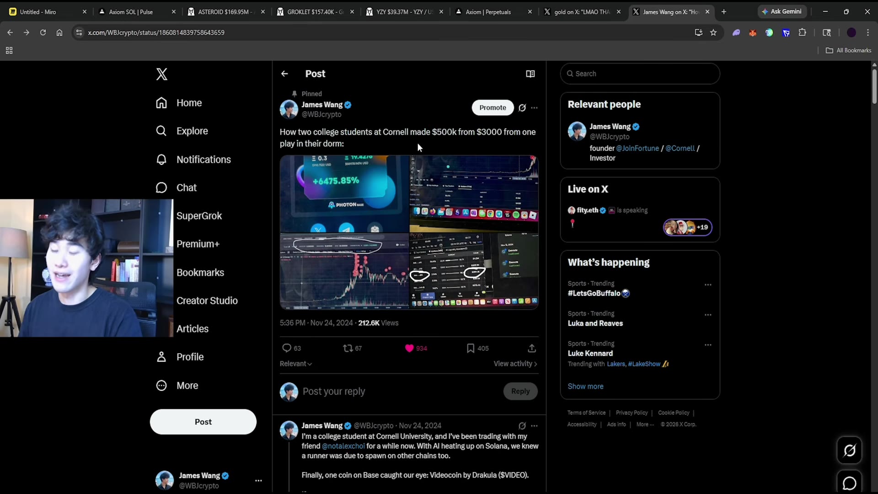Screen dimensions: 878x494
Task: Click the X logo in sidebar
Action: (161, 74)
